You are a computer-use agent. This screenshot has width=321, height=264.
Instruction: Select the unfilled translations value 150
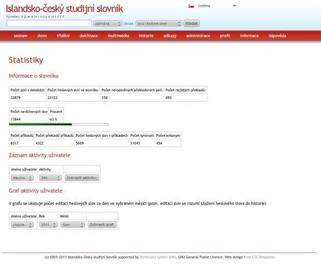(105, 98)
